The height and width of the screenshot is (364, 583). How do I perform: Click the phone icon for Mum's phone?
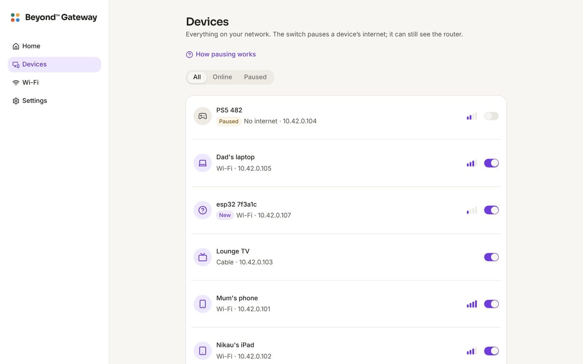[x=203, y=304]
